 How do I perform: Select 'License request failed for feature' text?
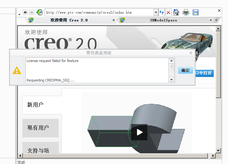coord(52,61)
